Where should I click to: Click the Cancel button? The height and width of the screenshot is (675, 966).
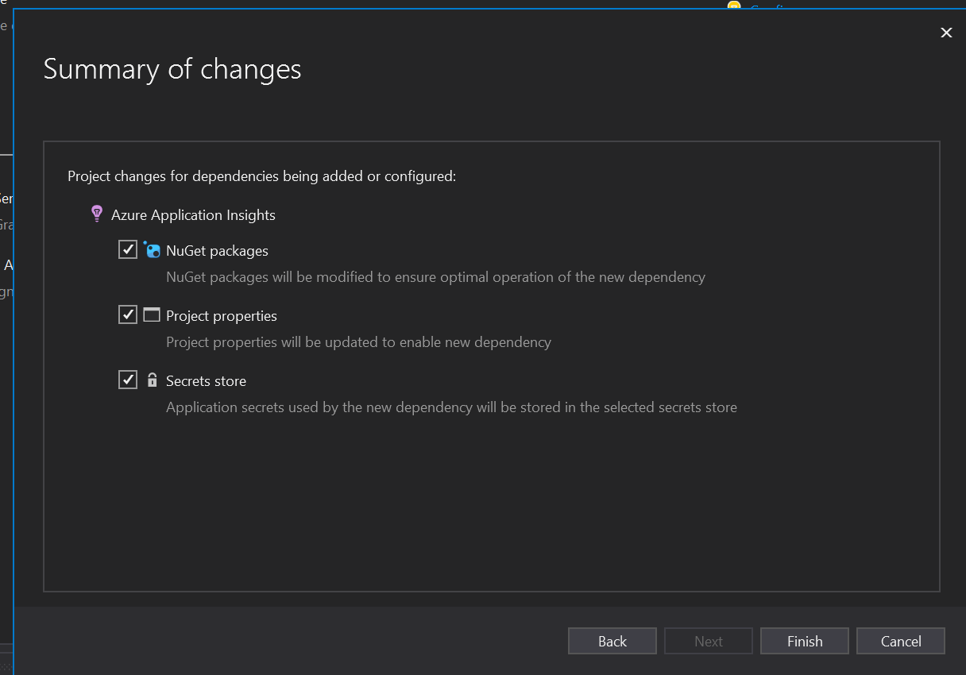(900, 641)
